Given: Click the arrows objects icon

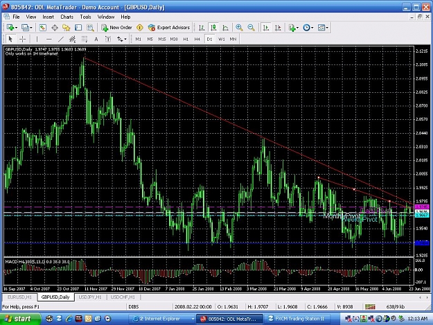Looking at the screenshot, I should pos(120,39).
